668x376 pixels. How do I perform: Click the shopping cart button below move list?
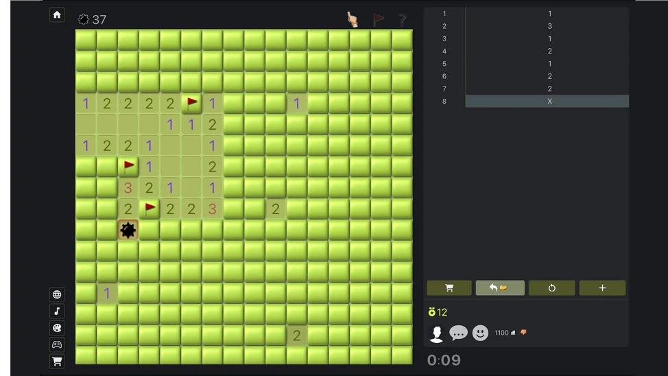[449, 288]
